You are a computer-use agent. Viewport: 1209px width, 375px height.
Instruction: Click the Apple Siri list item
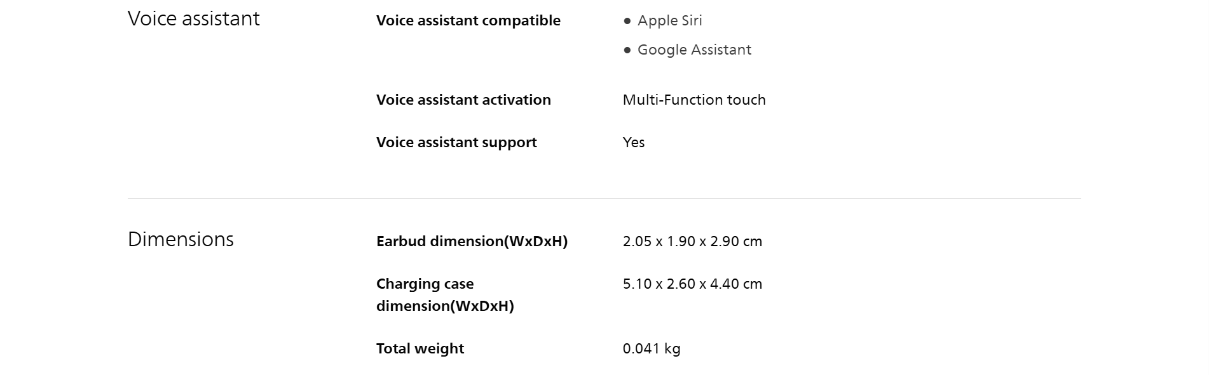[669, 20]
